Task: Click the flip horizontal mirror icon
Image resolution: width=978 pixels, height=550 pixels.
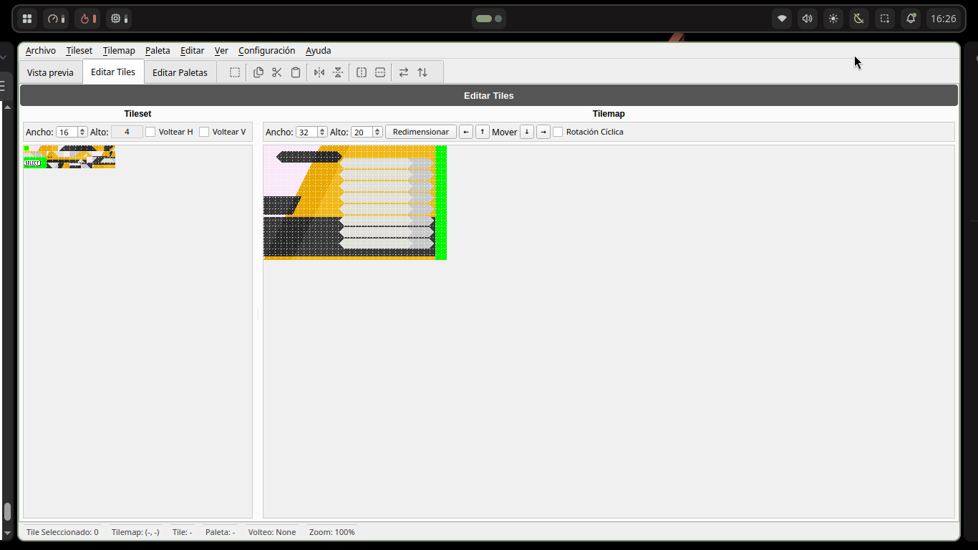Action: pos(319,72)
